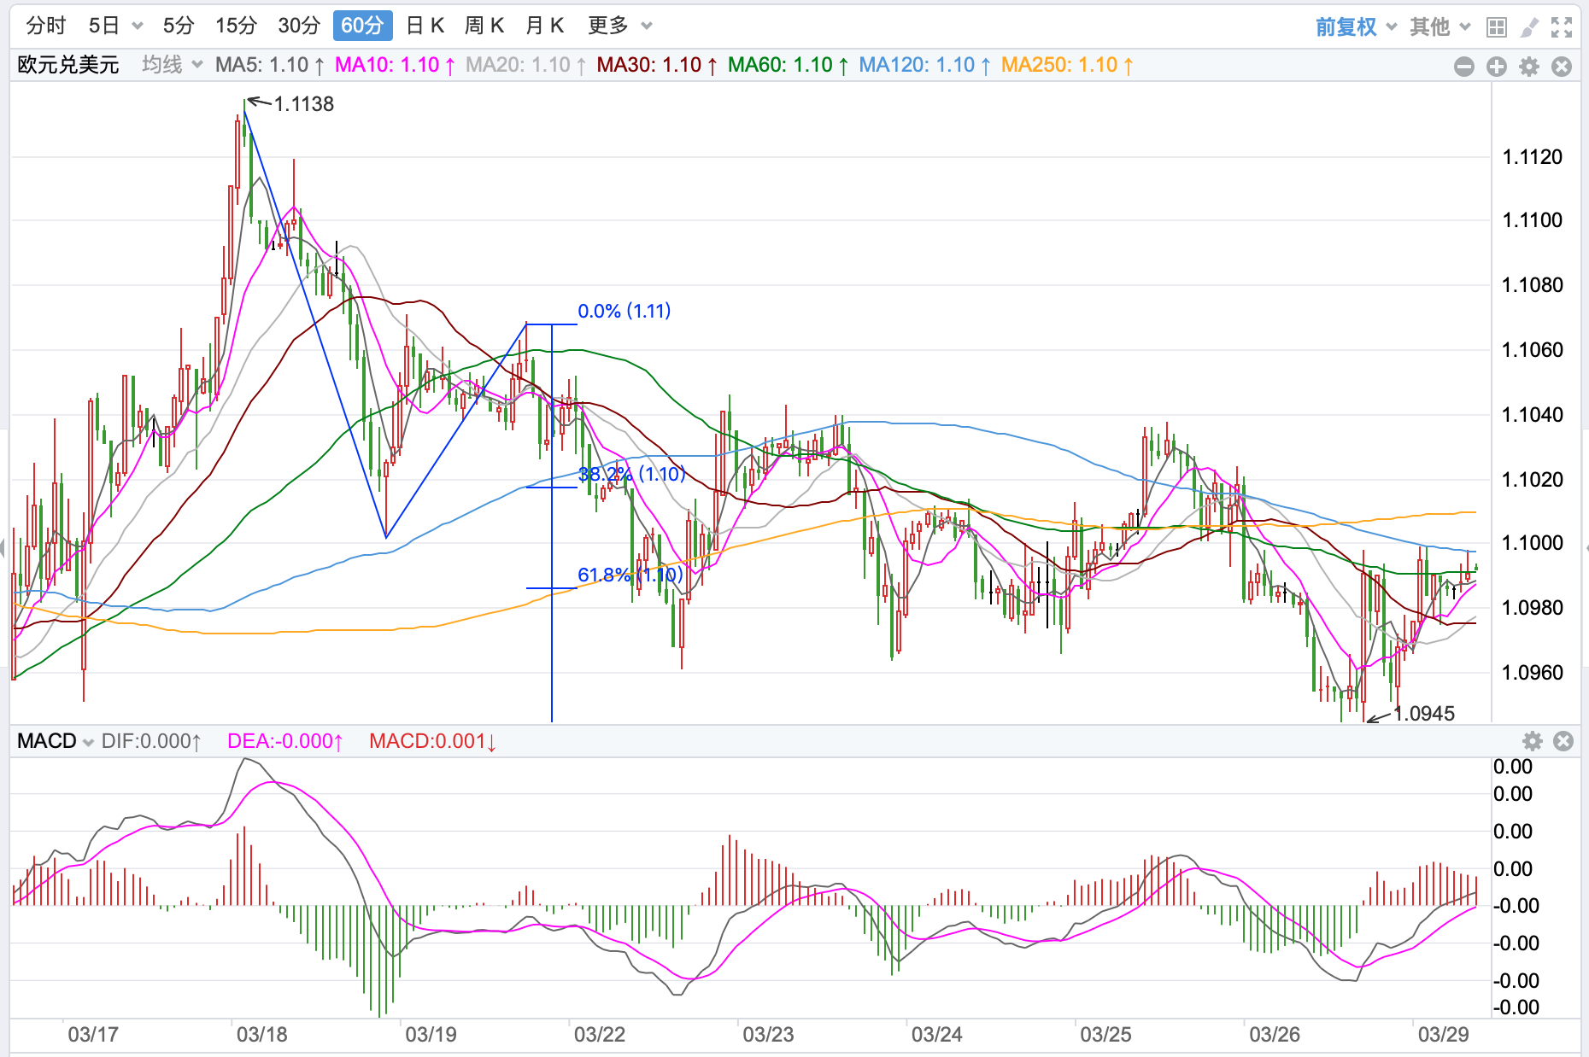Click the 1.1138 high price annotation
The width and height of the screenshot is (1589, 1057).
coord(303,104)
